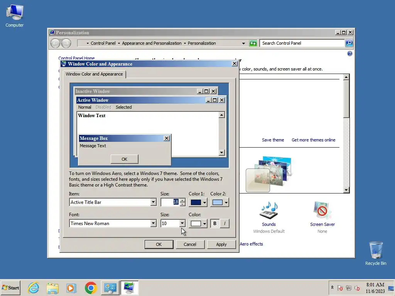Click the Back navigation arrow
Viewport: 395px width, 296px height.
click(x=55, y=43)
